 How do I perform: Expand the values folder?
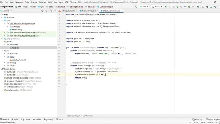pyautogui.click(x=5, y=66)
